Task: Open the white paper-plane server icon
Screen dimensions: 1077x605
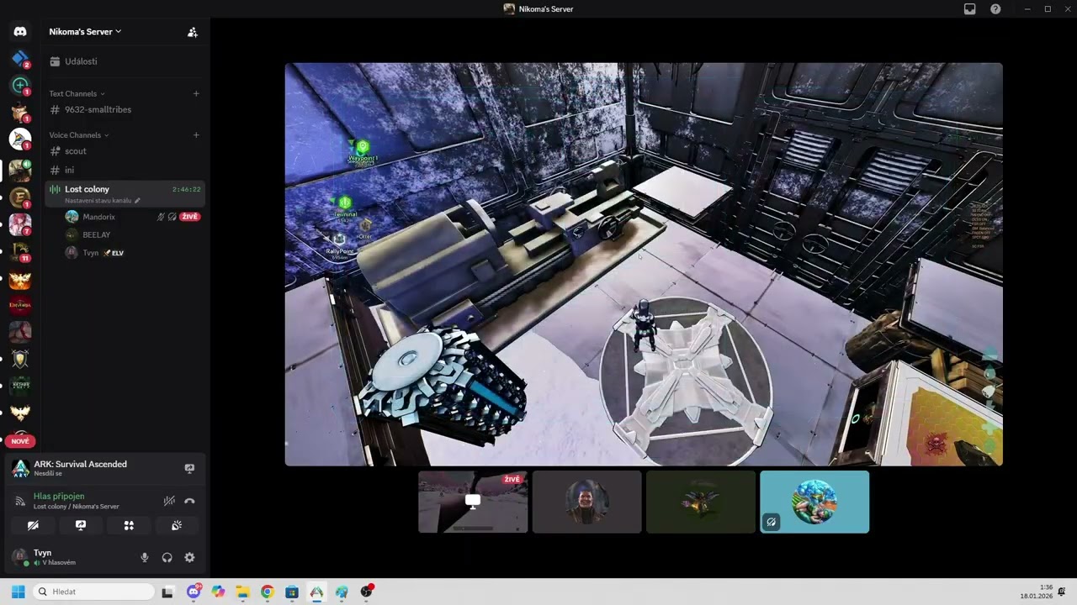Action: 20,139
